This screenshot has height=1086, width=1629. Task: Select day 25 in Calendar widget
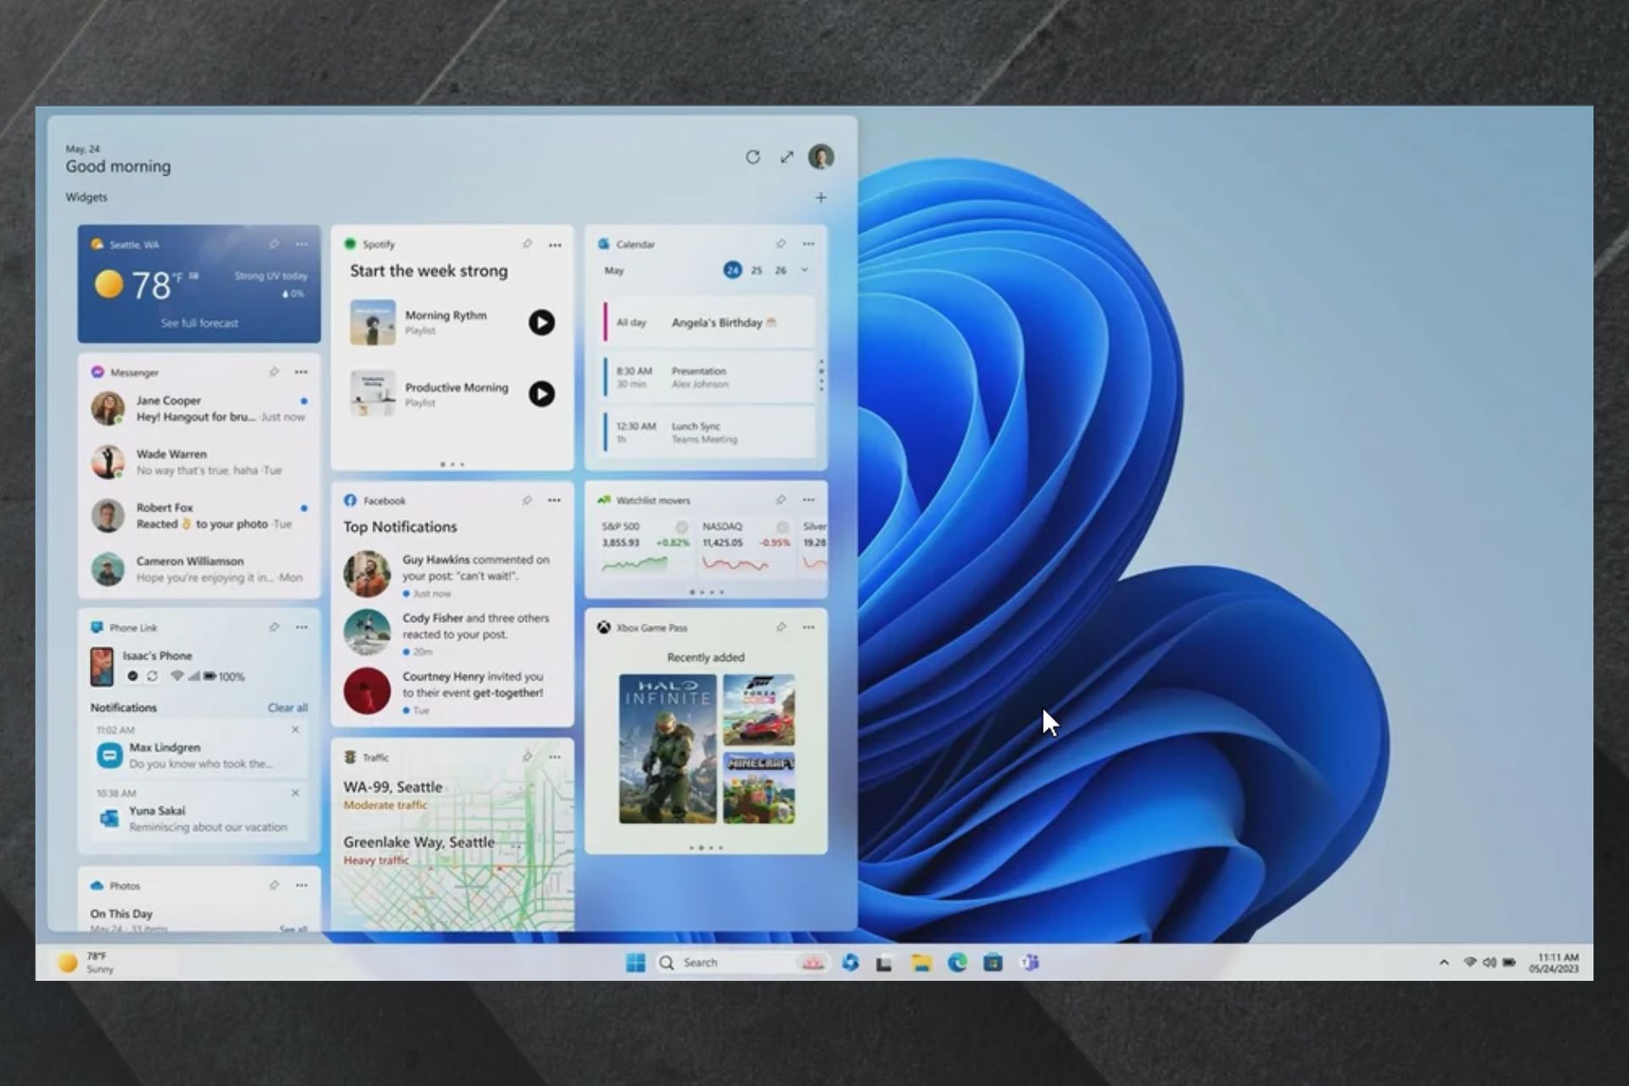click(756, 271)
